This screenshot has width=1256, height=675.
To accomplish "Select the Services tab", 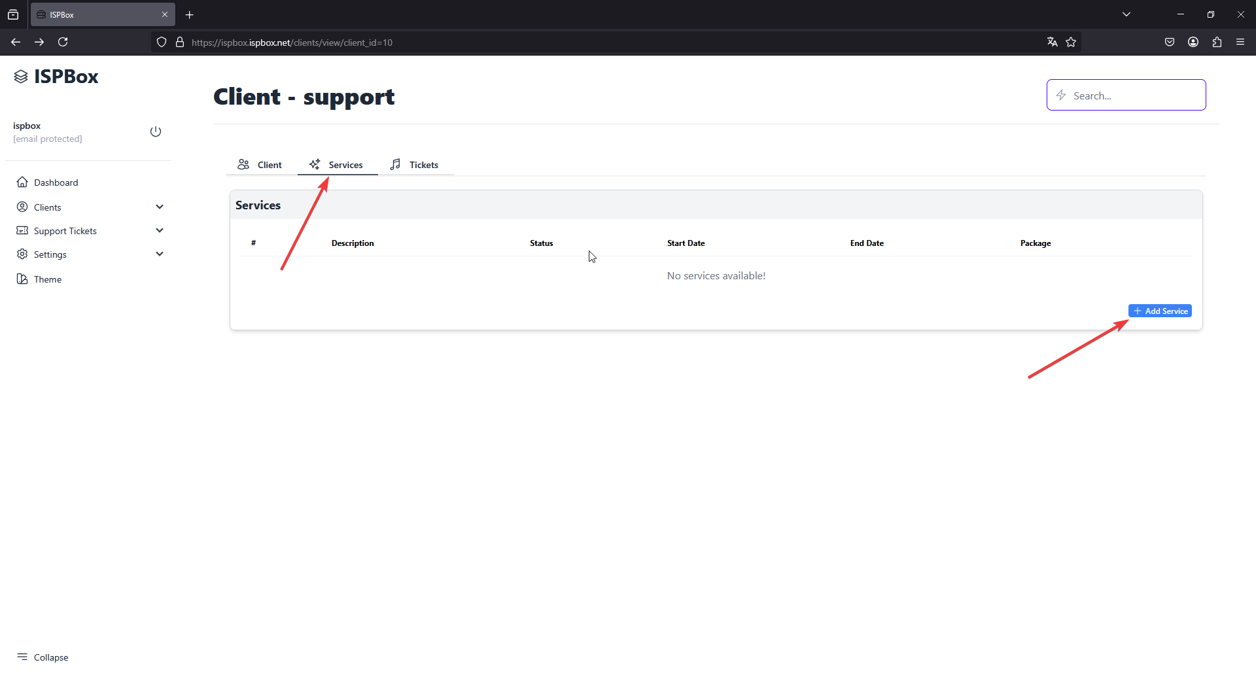I will point(337,165).
